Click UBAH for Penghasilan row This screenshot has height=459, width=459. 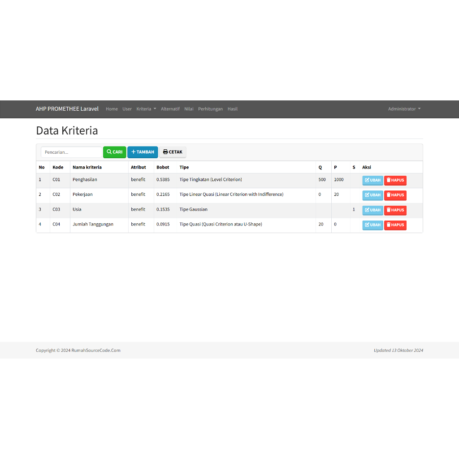pyautogui.click(x=372, y=180)
